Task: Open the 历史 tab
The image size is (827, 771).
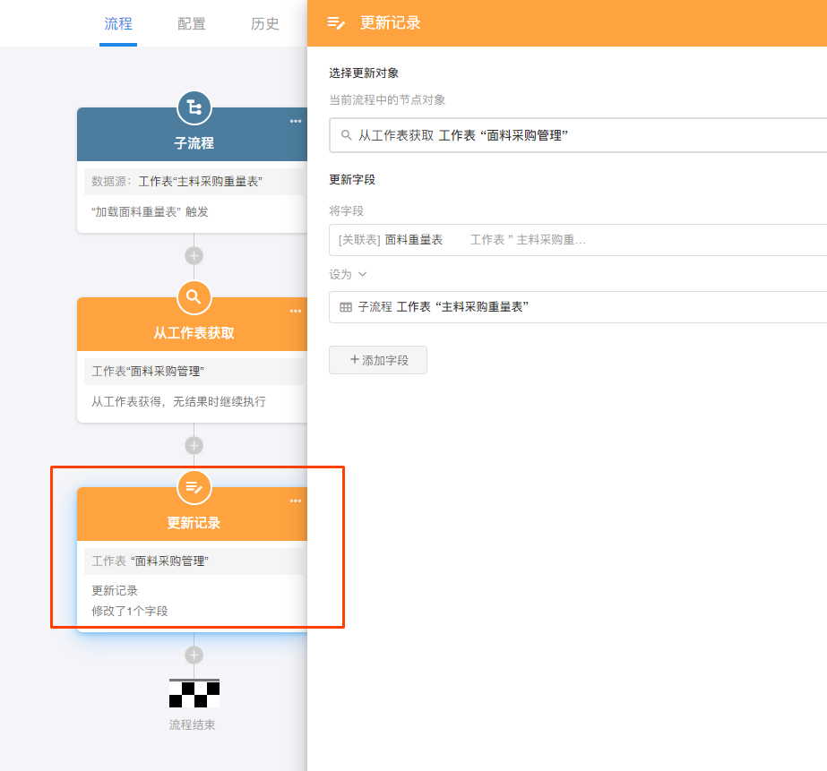Action: pos(265,23)
